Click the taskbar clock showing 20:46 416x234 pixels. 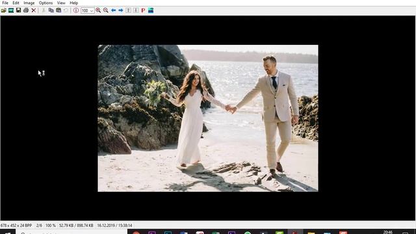click(x=388, y=232)
